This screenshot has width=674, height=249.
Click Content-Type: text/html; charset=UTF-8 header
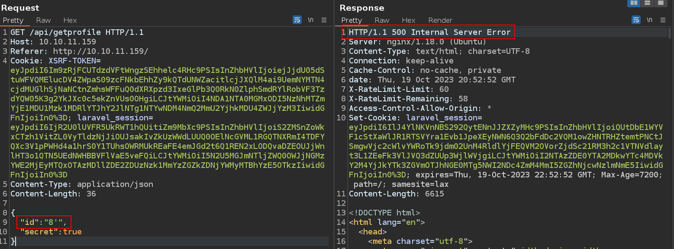(439, 51)
